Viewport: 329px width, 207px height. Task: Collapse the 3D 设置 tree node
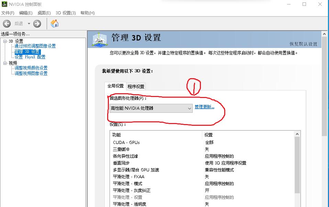5,41
